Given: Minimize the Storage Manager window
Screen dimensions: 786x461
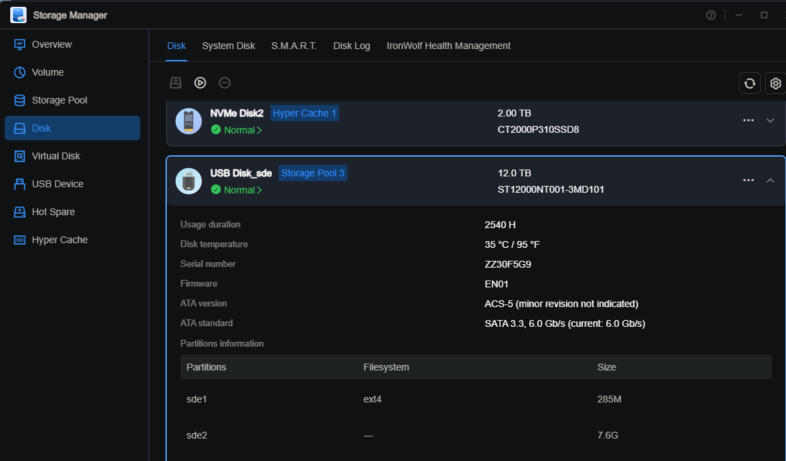Looking at the screenshot, I should [x=739, y=15].
